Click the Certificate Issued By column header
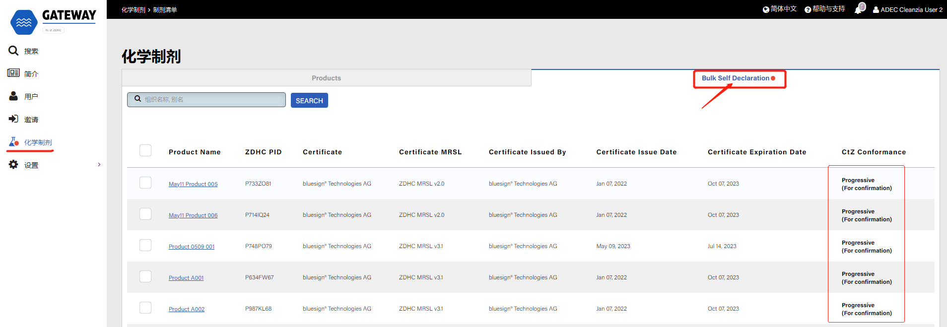Viewport: 947px width, 327px height. (x=528, y=152)
